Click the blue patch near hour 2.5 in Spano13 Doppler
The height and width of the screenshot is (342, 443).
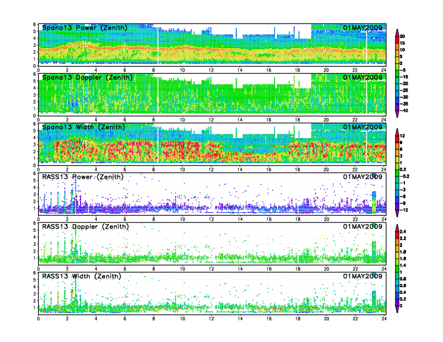74,104
